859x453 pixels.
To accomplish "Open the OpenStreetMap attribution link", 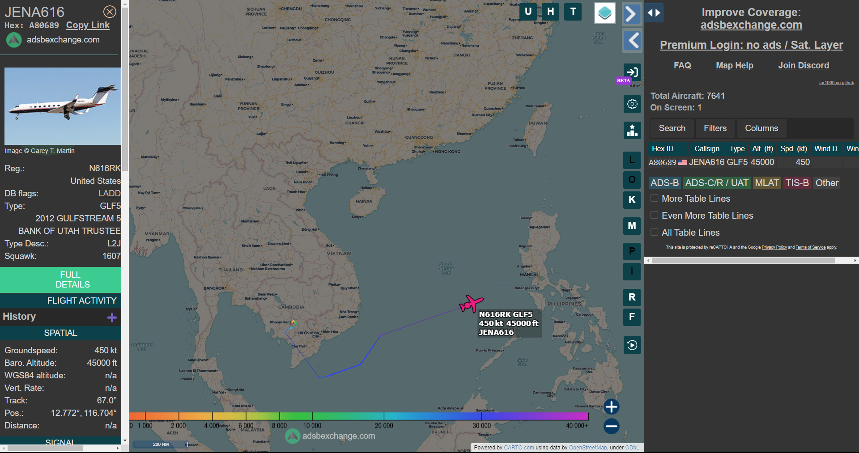I will click(x=588, y=448).
